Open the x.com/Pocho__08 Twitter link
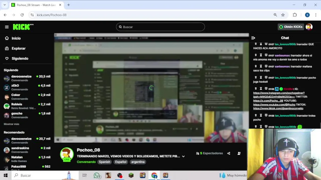 tap(268, 101)
